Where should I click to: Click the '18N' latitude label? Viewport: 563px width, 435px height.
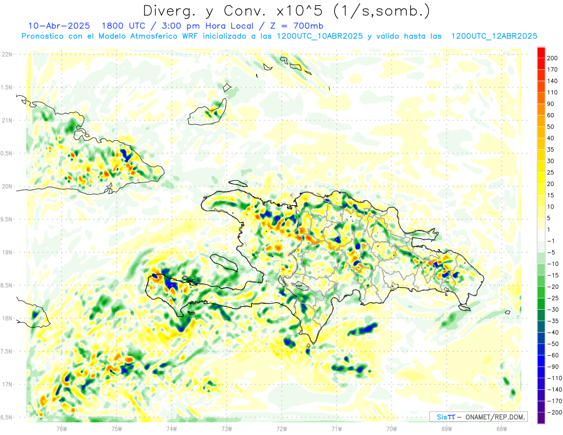[7, 318]
